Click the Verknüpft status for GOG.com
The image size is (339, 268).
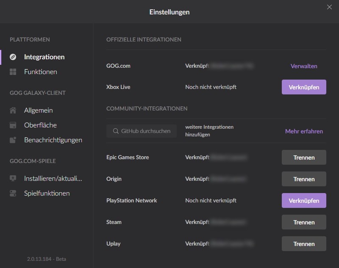(197, 66)
